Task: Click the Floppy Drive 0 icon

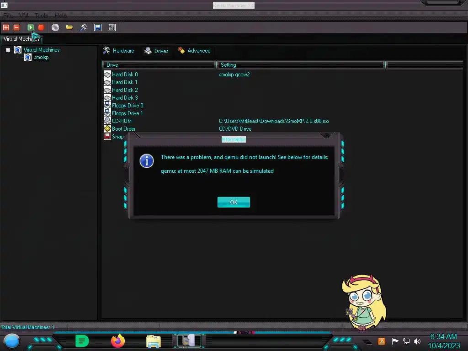Action: 107,106
